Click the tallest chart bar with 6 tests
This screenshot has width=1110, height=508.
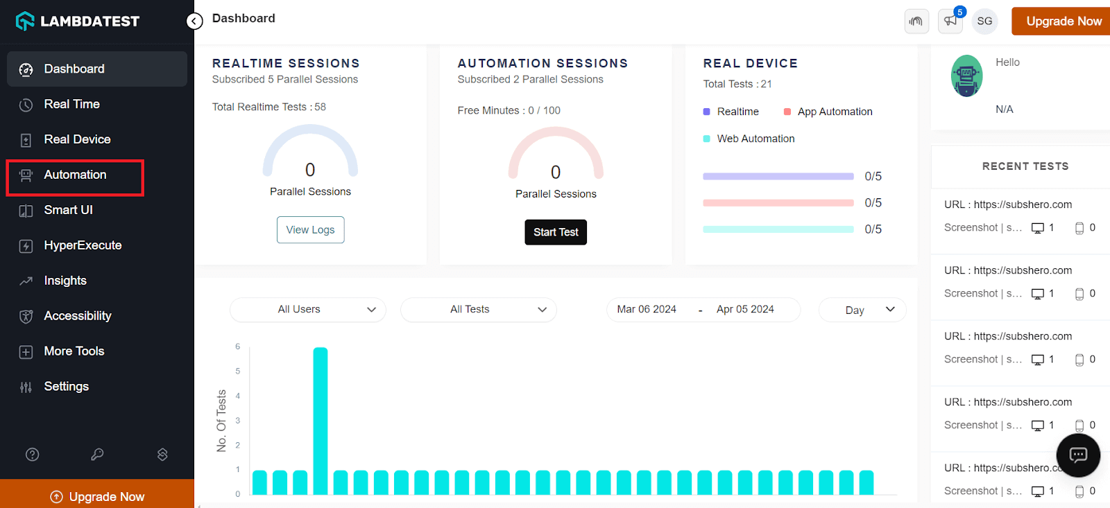click(321, 421)
